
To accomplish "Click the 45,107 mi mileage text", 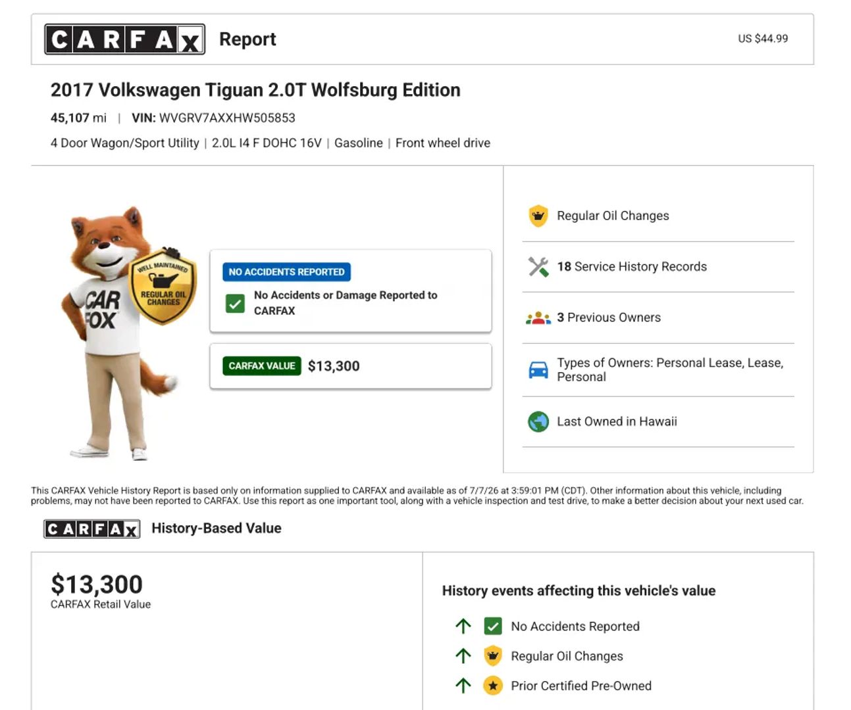I will click(78, 118).
